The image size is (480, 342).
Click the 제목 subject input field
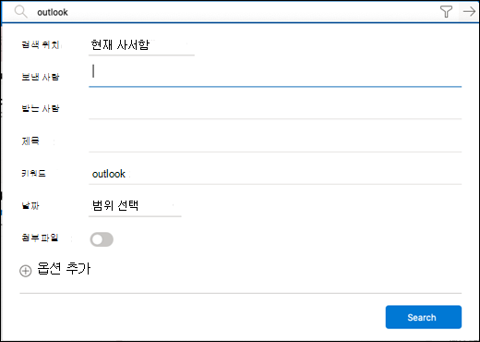click(275, 141)
